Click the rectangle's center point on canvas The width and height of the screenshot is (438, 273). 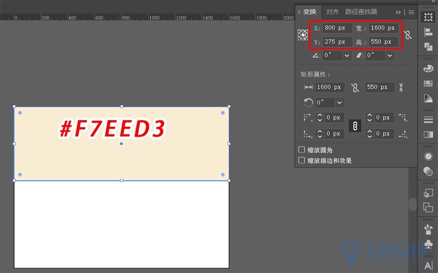point(121,144)
